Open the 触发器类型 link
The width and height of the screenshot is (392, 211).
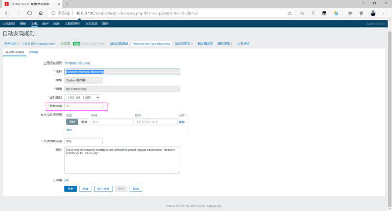205,44
